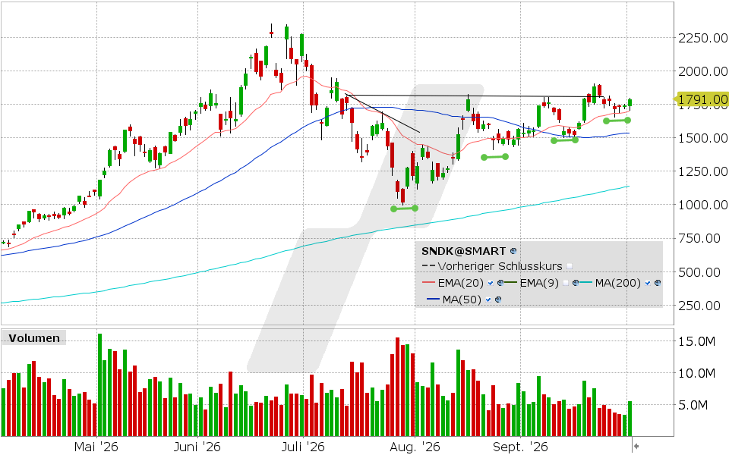729x455 pixels.
Task: Click the Vorheriger Schlusskurs legend text
Action: click(x=500, y=266)
